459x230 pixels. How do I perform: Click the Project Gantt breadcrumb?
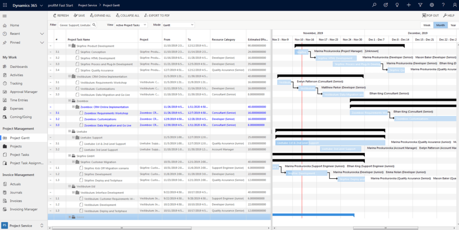(111, 5)
